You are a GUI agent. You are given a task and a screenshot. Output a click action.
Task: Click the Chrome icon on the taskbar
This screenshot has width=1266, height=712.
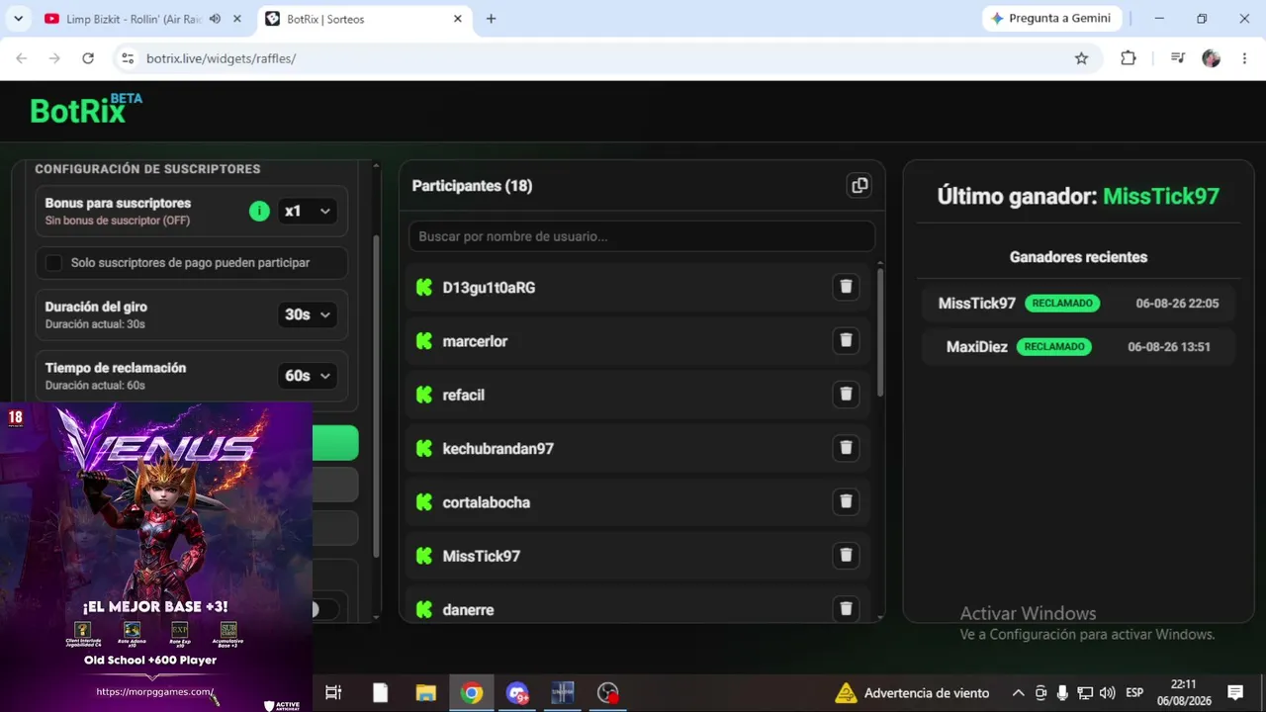pyautogui.click(x=472, y=693)
